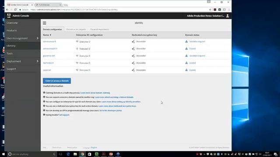The image size is (280, 157).
Task: Click Expired status in Federated ID row
Action: [x=192, y=48]
